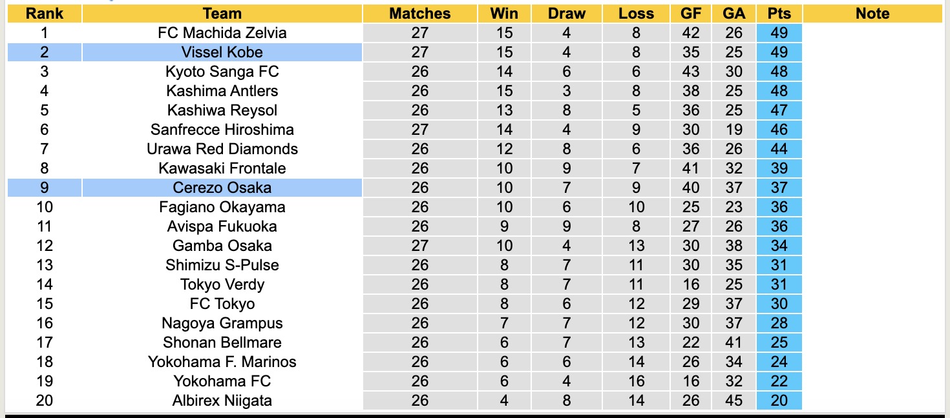The width and height of the screenshot is (950, 418).
Task: Click the Kashima Antlers team name
Action: [x=222, y=91]
